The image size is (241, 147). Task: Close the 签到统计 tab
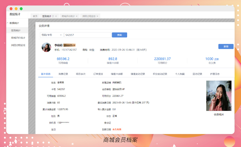[56, 16]
